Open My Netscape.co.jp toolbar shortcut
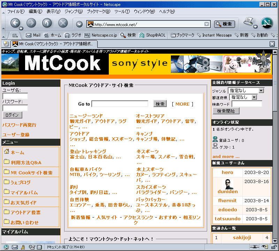This screenshot has height=251, width=279. [x=101, y=35]
